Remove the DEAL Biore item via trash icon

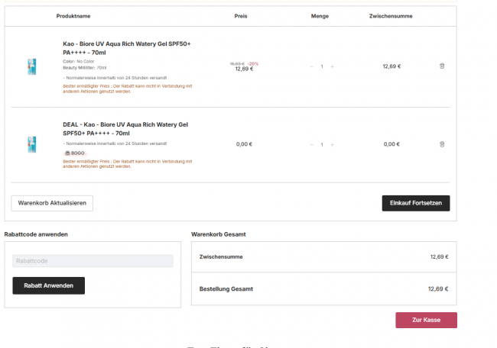pos(442,144)
